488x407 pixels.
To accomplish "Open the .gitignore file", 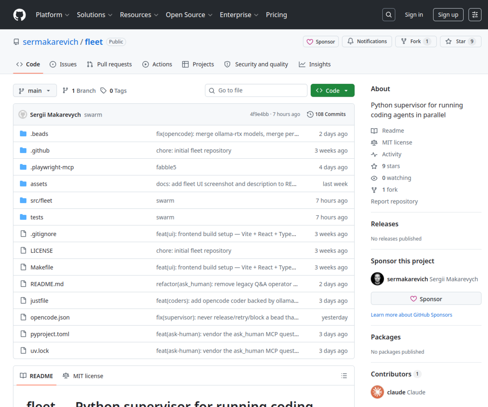I will pos(43,234).
